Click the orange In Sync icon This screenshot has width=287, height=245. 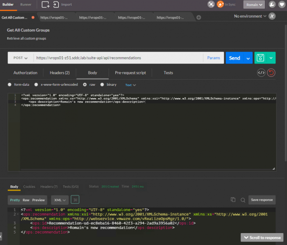point(220,4)
